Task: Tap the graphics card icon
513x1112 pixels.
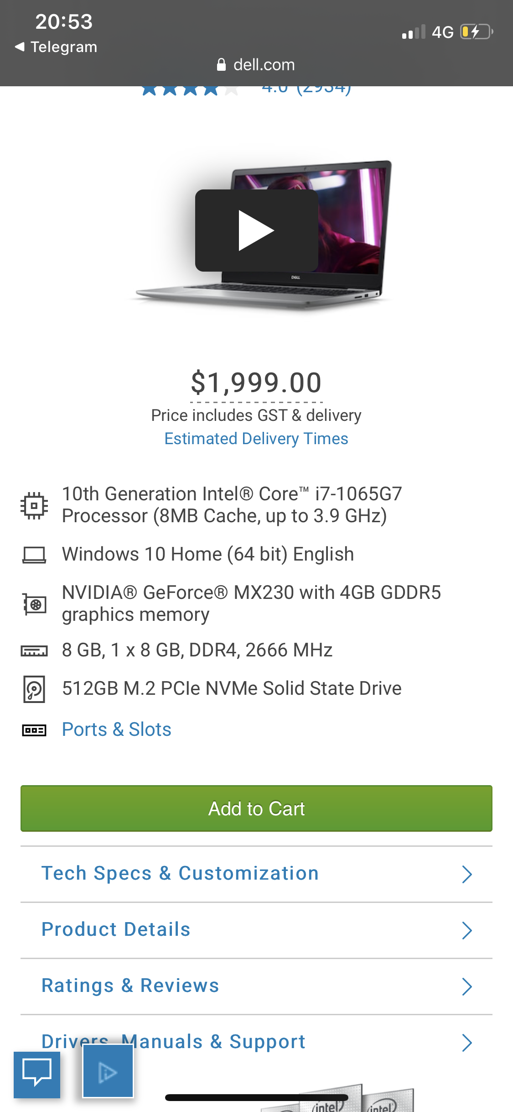Action: 35,604
